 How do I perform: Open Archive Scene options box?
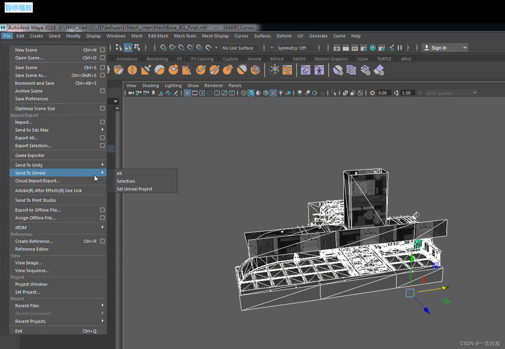coord(102,91)
